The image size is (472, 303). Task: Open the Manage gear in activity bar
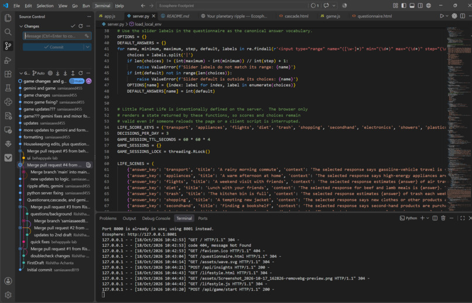(x=8, y=295)
